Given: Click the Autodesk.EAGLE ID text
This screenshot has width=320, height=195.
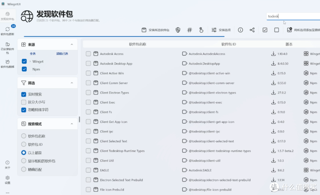Looking at the screenshot, I should coord(200,170).
